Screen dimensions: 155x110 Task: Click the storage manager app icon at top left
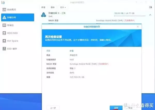point(3,2)
